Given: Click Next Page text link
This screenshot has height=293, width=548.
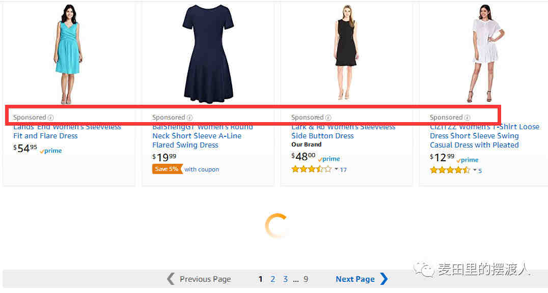Looking at the screenshot, I should [x=355, y=279].
